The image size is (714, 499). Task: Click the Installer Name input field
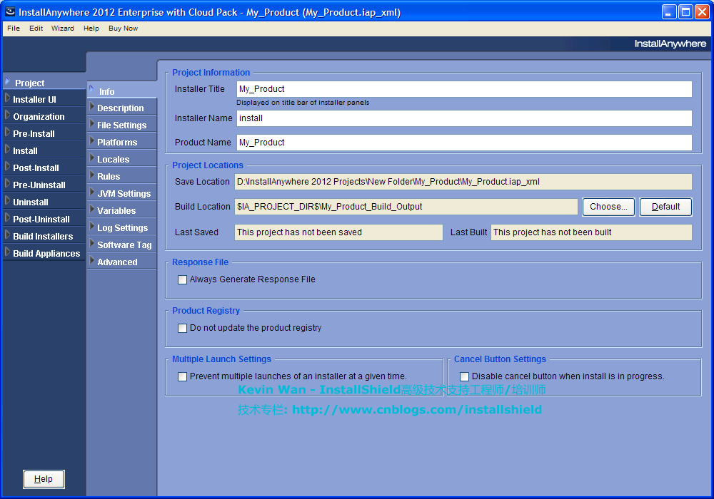[464, 118]
